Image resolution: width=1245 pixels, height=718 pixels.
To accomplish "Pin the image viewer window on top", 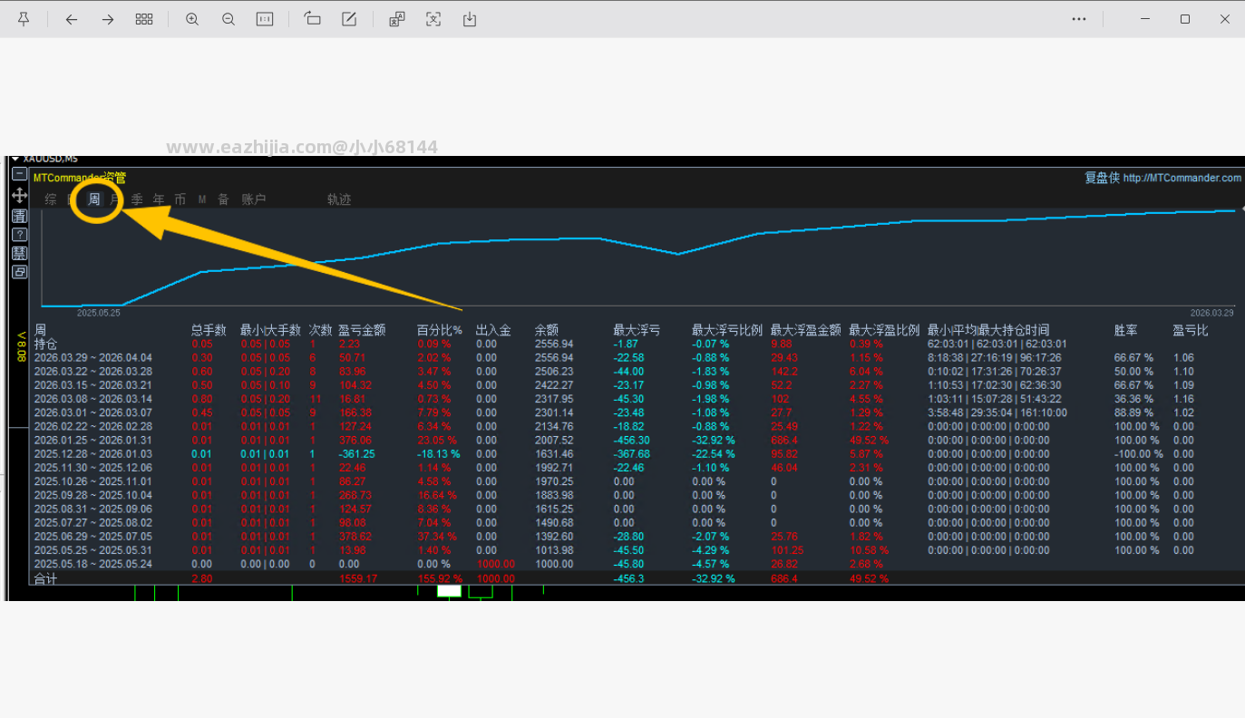I will pos(24,19).
